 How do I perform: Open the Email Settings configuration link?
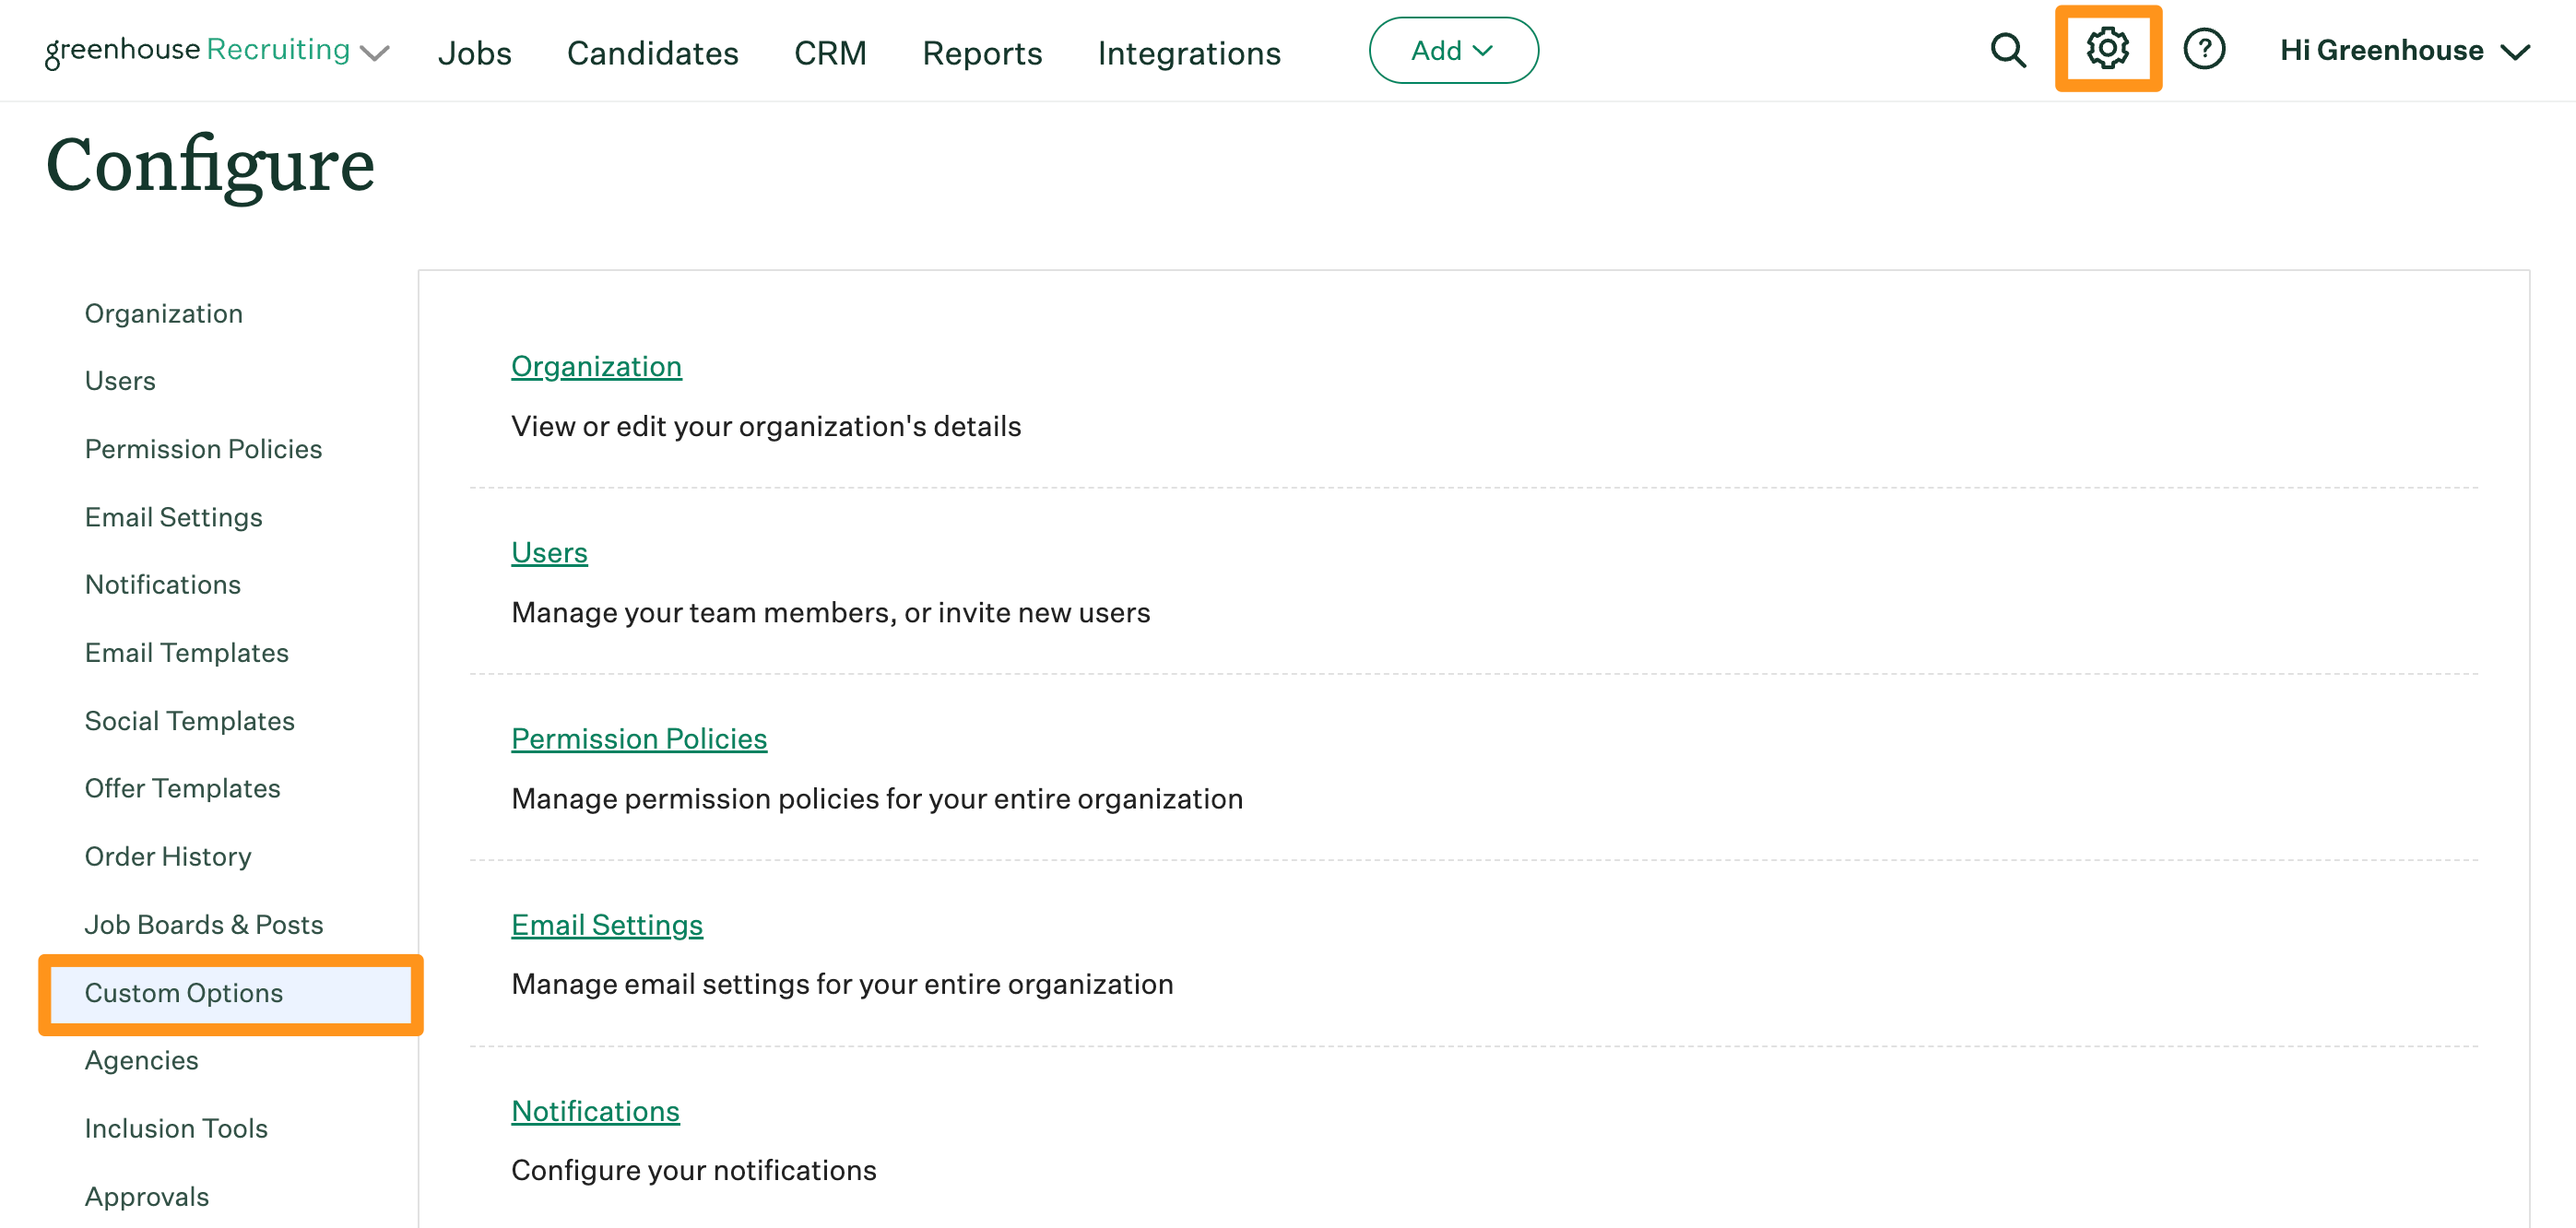(x=607, y=925)
